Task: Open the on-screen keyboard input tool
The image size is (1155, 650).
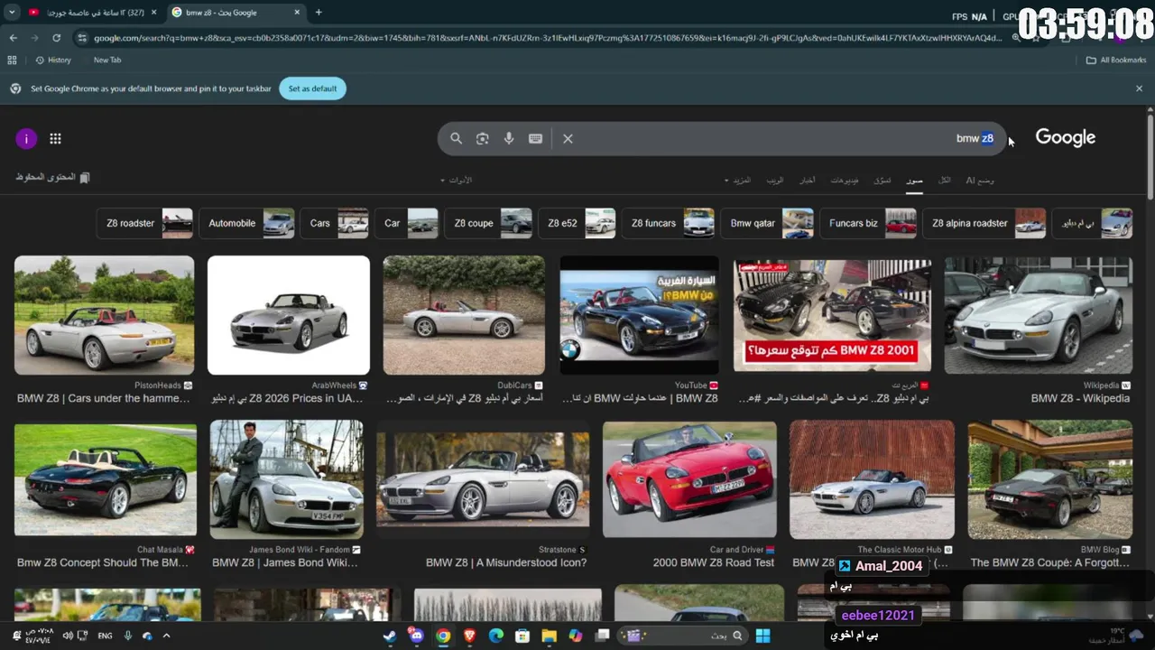Action: pyautogui.click(x=535, y=138)
